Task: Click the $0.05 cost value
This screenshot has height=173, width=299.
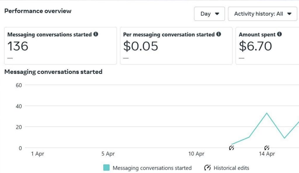Action: coord(140,46)
